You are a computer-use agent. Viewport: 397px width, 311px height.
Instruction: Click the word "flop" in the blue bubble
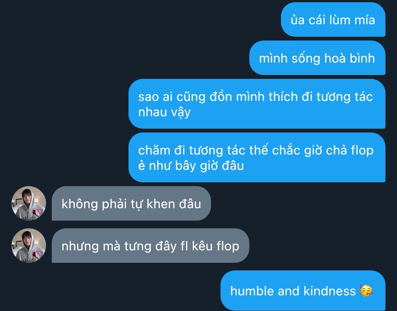coord(362,151)
